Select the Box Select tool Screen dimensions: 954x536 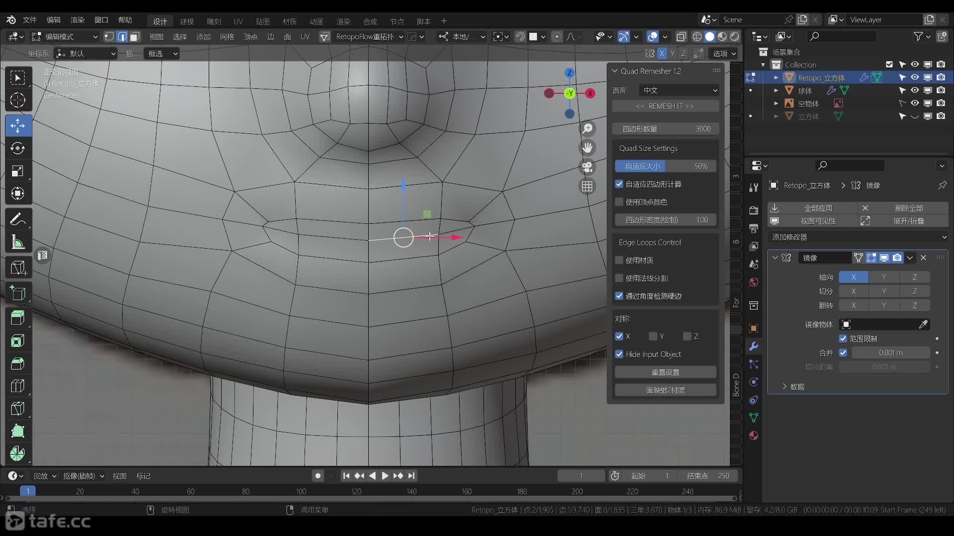click(x=18, y=77)
